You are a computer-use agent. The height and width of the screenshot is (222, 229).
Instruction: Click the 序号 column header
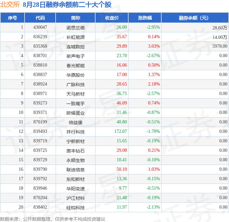tap(12, 18)
